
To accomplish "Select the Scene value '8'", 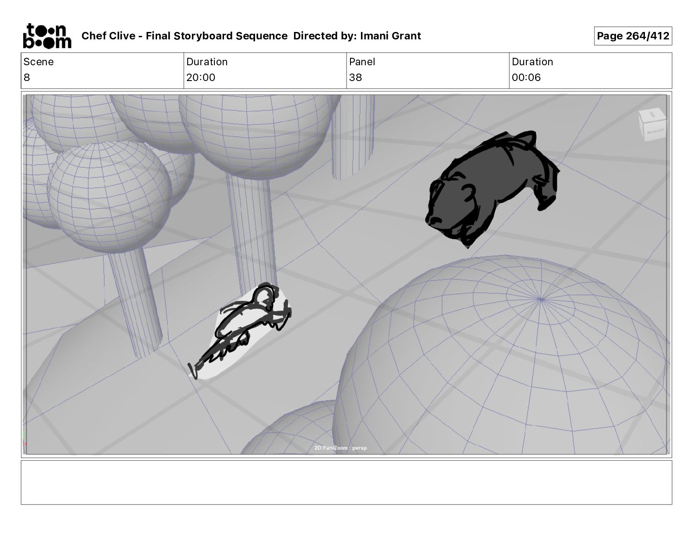I will click(27, 78).
